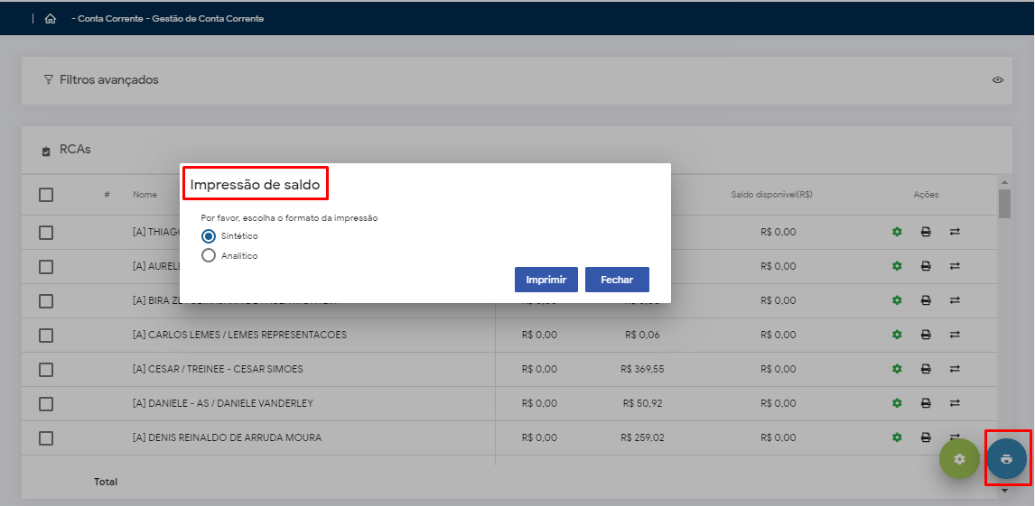Click the R$ 50,92 value
Screen dimensions: 1035x506
(642, 403)
